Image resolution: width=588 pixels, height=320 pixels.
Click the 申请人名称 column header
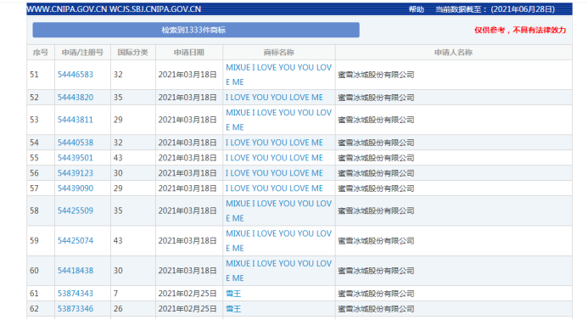point(453,53)
